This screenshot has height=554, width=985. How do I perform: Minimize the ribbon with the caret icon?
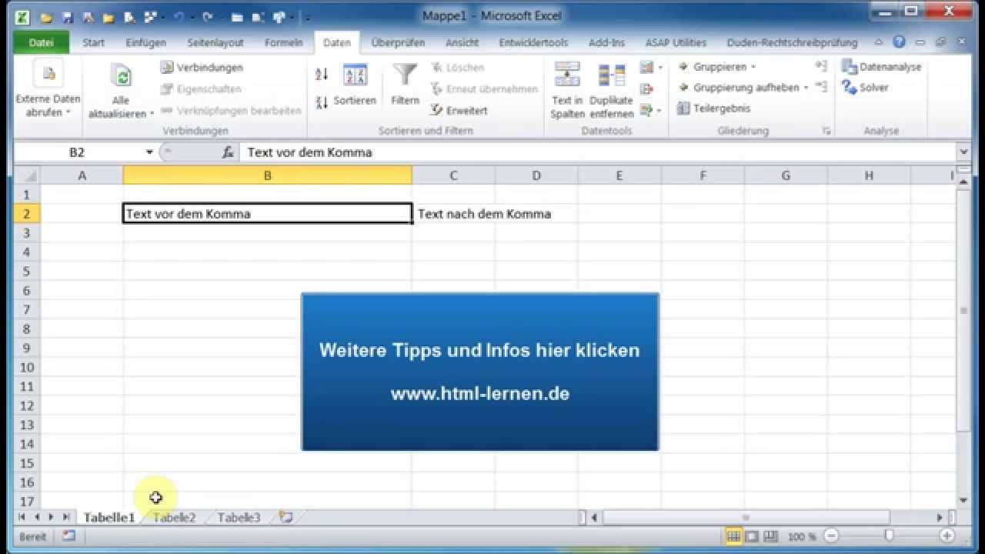point(878,43)
